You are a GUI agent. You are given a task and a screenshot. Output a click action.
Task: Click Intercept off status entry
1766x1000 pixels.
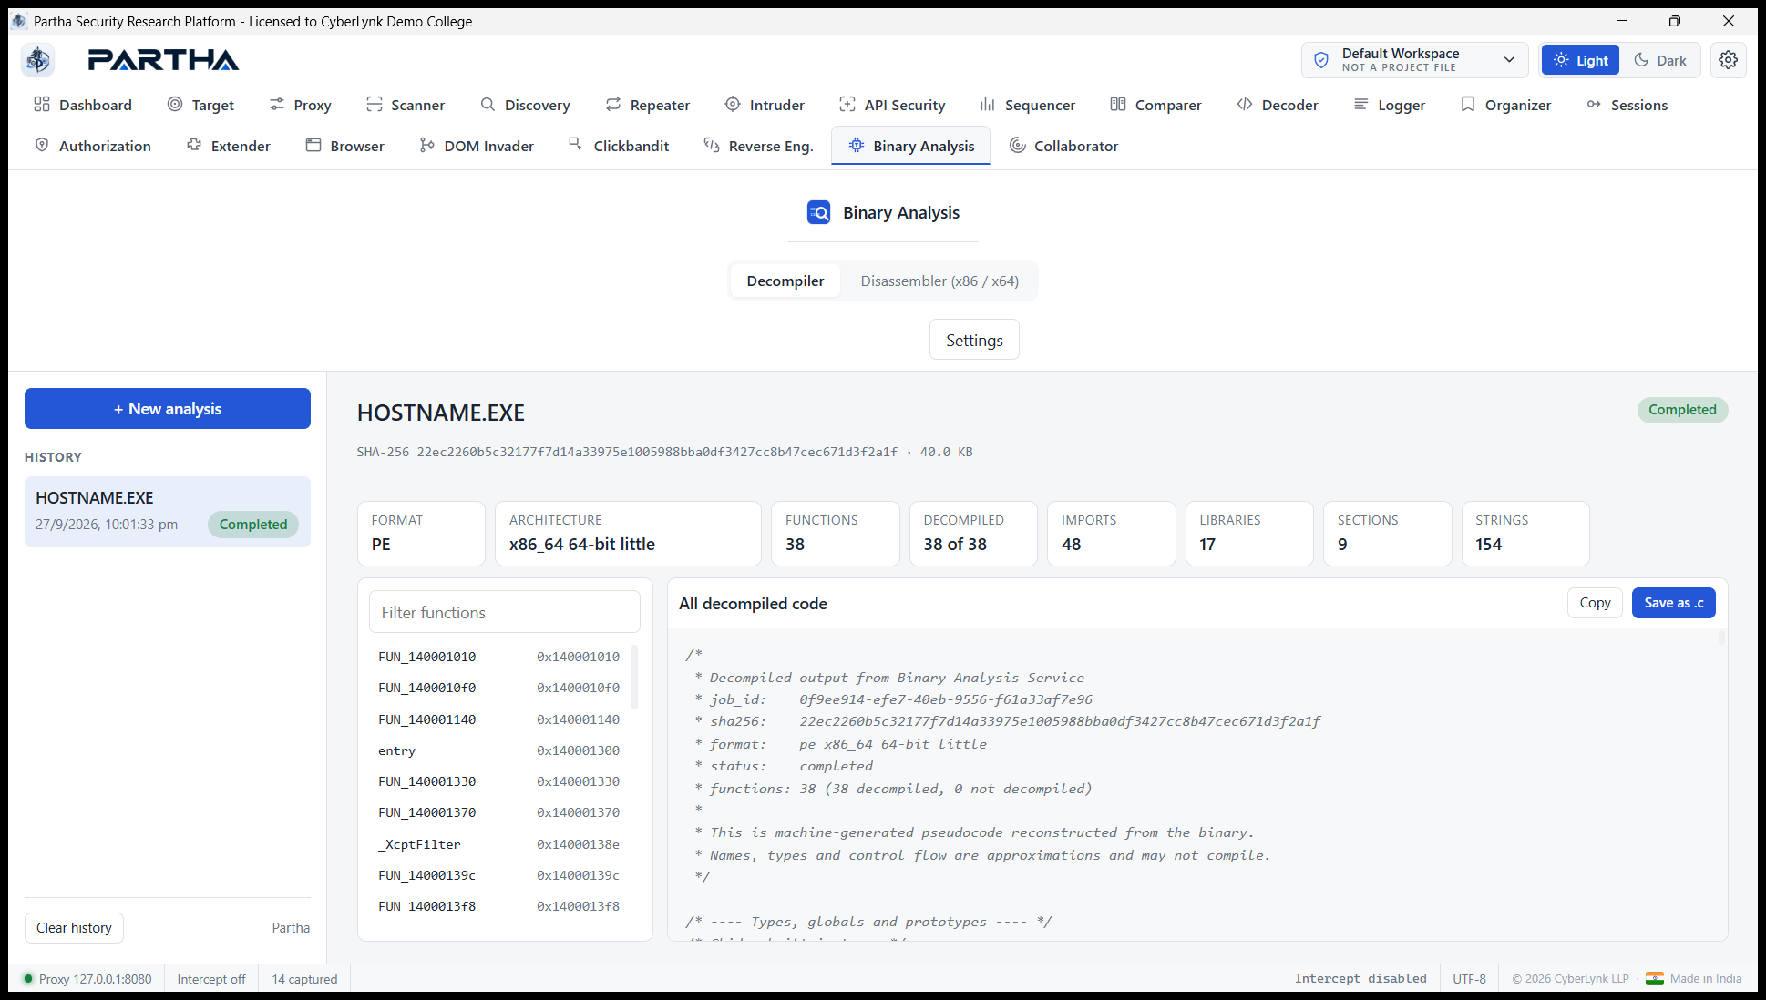coord(211,979)
